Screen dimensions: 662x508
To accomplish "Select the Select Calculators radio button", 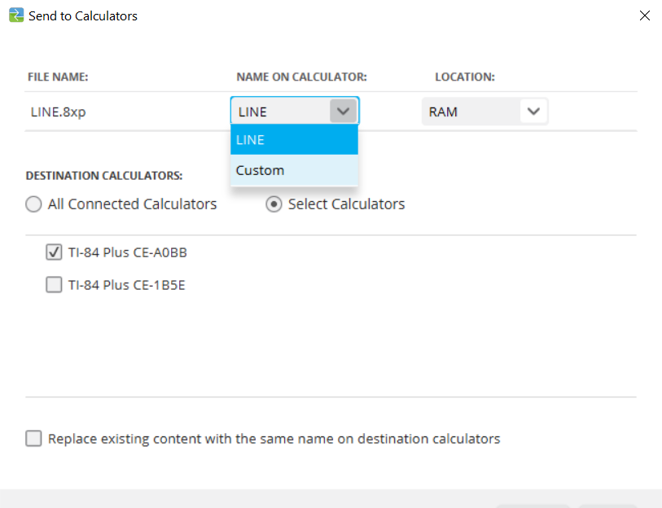I will (274, 204).
